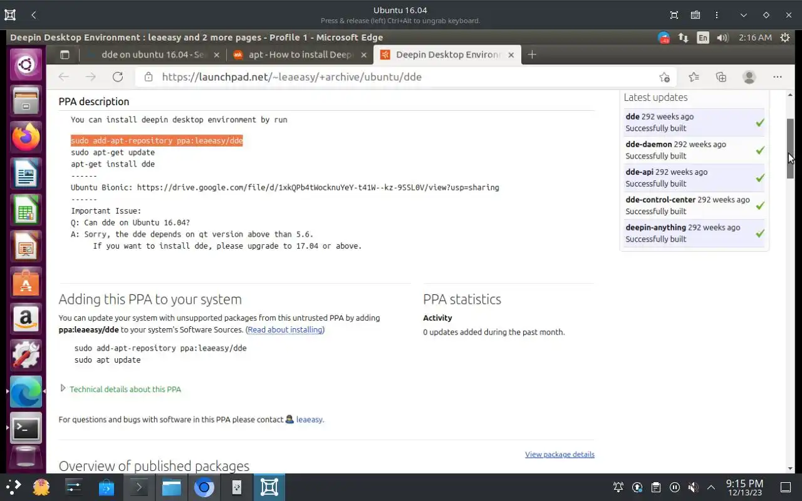Open Edge Favorites list icon
Image resolution: width=802 pixels, height=501 pixels.
(694, 77)
